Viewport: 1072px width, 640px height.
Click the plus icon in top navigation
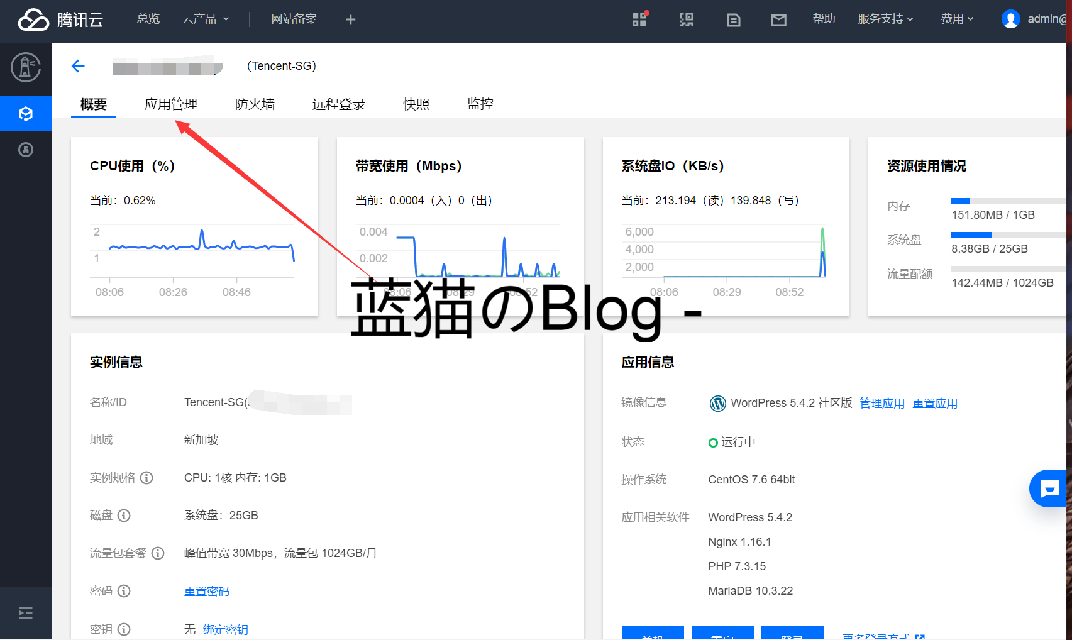(x=351, y=19)
